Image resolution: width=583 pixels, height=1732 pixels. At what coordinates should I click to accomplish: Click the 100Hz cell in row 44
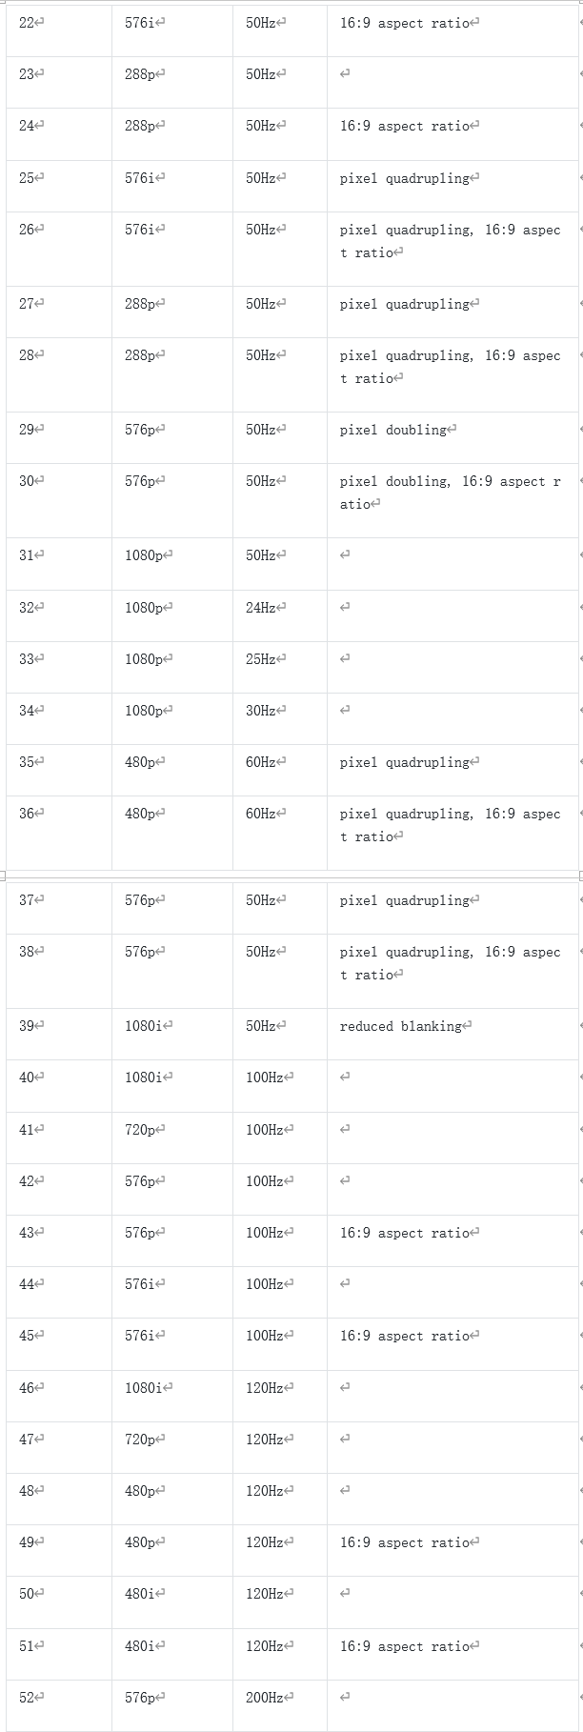tap(280, 1292)
